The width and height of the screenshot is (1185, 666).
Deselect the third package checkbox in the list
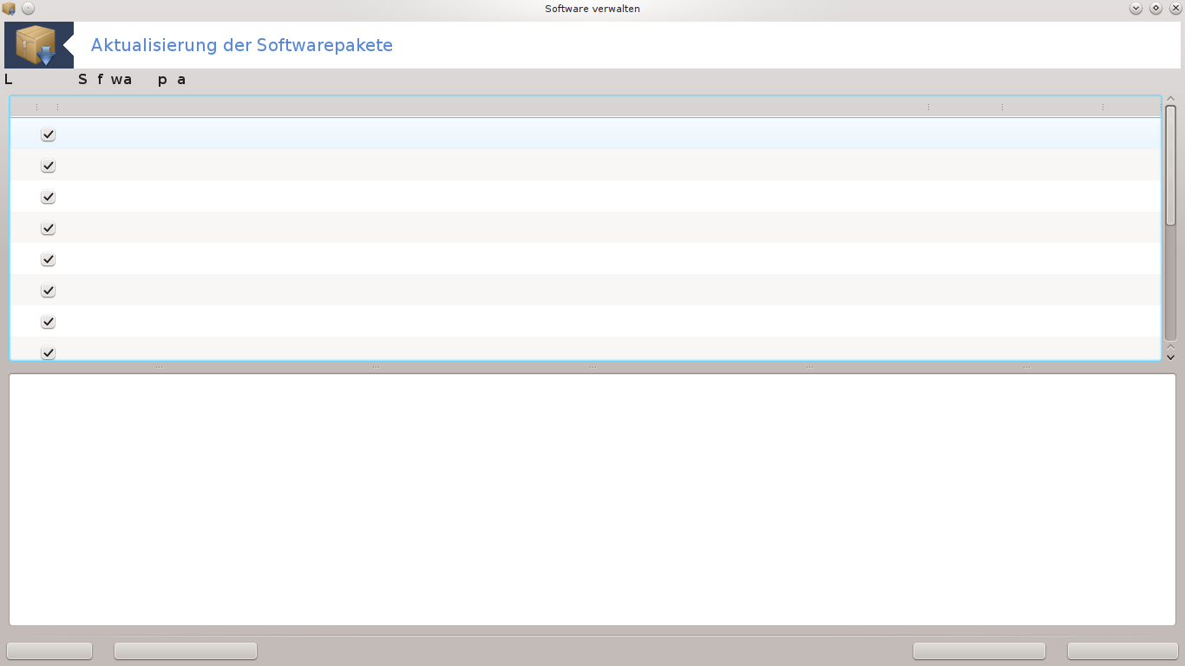pyautogui.click(x=49, y=197)
